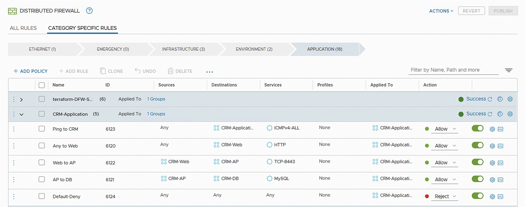This screenshot has width=525, height=207.
Task: Open 1 Groups link for CRM-Application policy
Action: pos(156,114)
